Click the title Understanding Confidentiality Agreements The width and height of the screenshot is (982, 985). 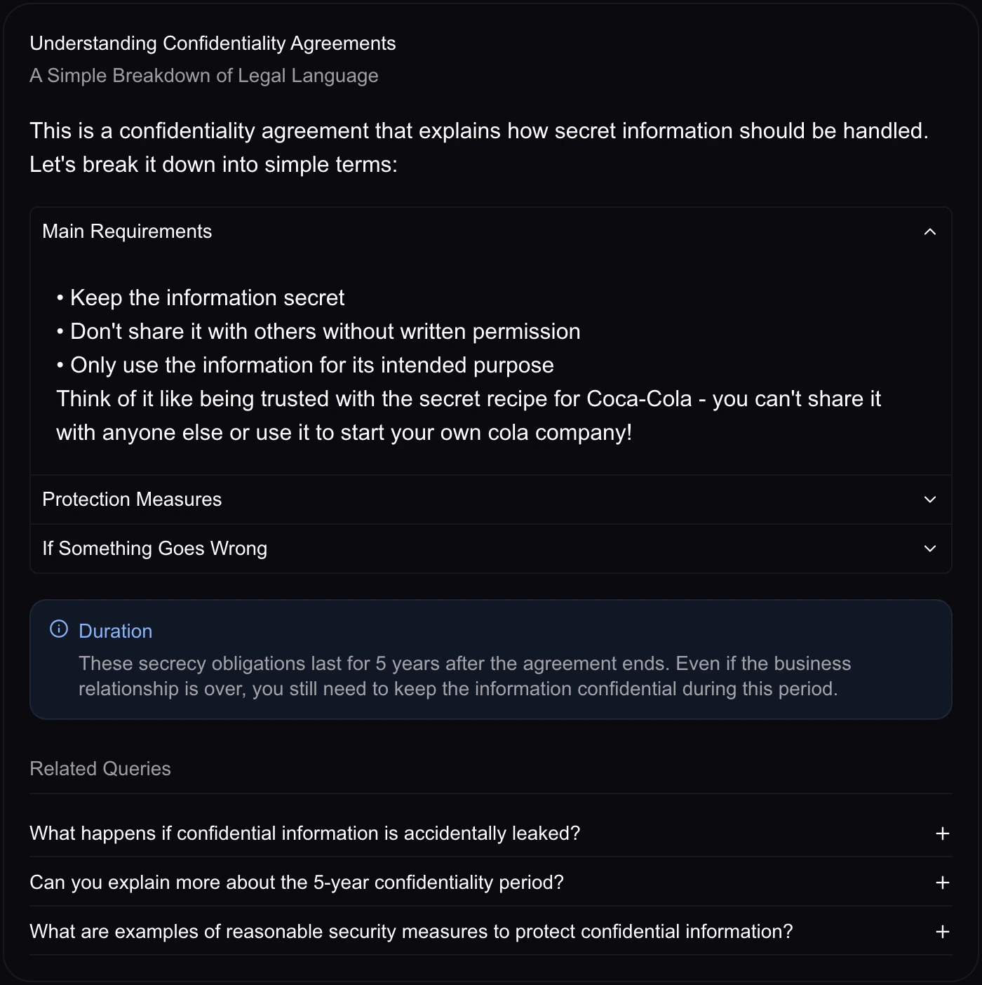[213, 43]
